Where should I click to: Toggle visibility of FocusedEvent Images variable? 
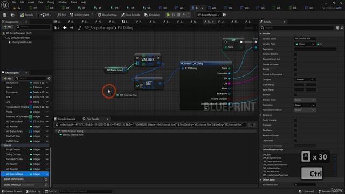(x=47, y=107)
